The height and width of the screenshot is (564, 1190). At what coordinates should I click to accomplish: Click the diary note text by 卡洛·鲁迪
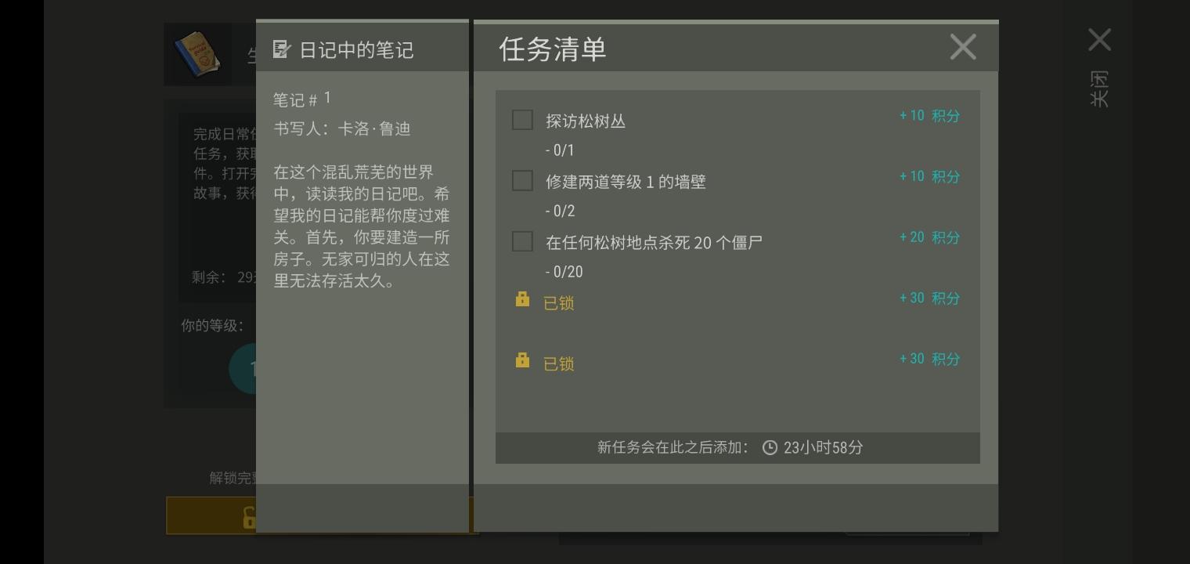click(x=362, y=226)
